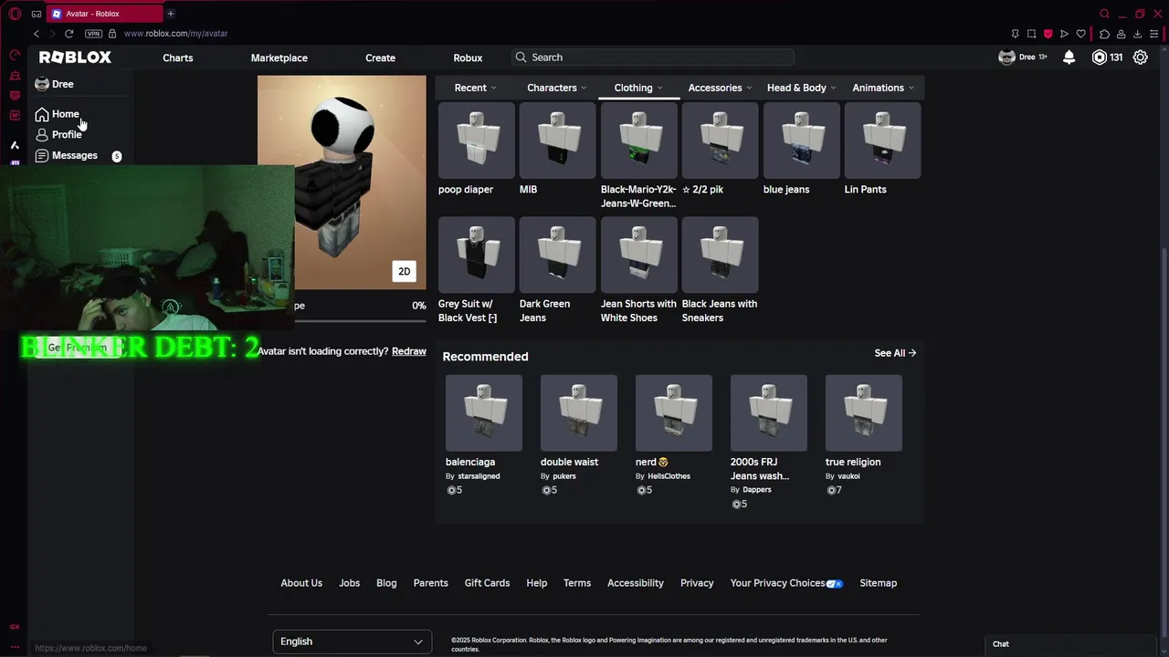The image size is (1169, 657).
Task: Open the browser search tabs icon
Action: click(x=1104, y=14)
